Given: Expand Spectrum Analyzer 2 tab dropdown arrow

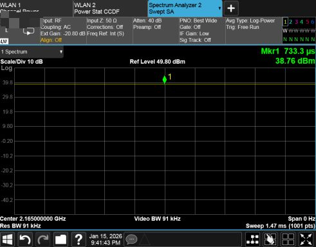Looking at the screenshot, I should click(x=219, y=8).
